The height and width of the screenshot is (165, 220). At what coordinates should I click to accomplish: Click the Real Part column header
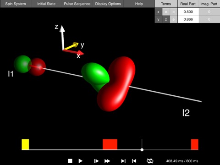(188, 4)
